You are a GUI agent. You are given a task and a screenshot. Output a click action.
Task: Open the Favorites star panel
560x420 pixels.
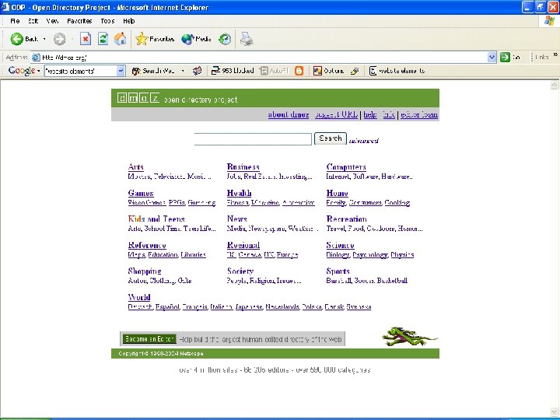[155, 39]
